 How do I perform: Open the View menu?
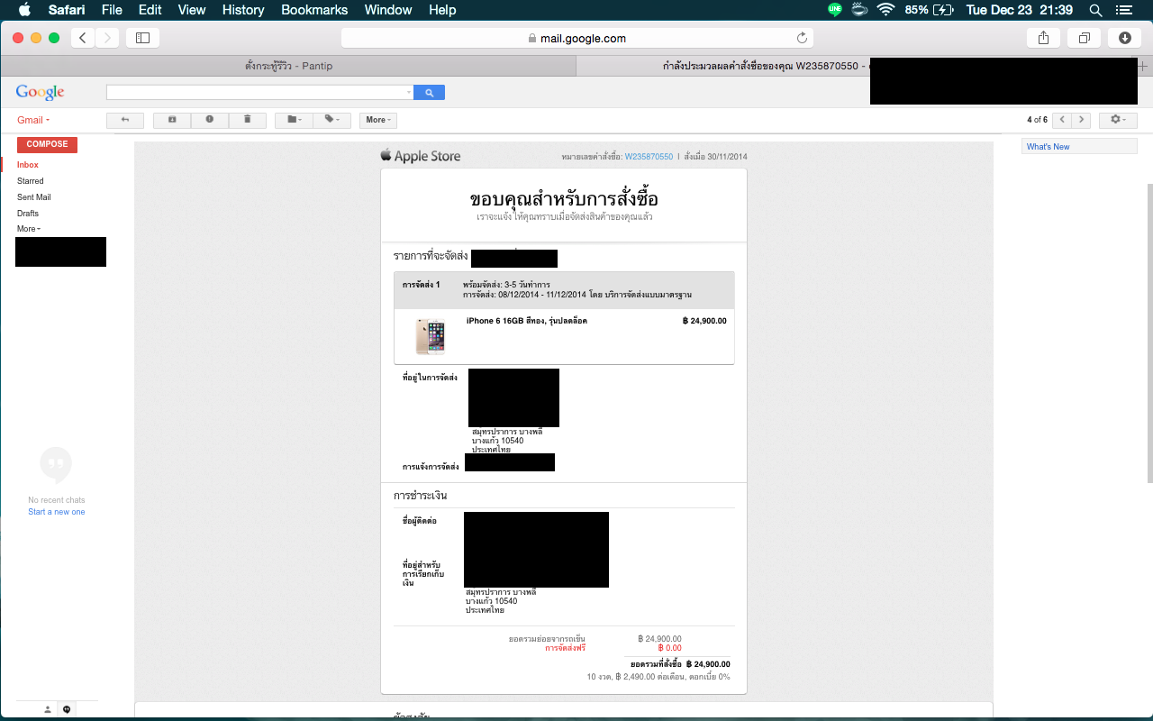coord(192,10)
